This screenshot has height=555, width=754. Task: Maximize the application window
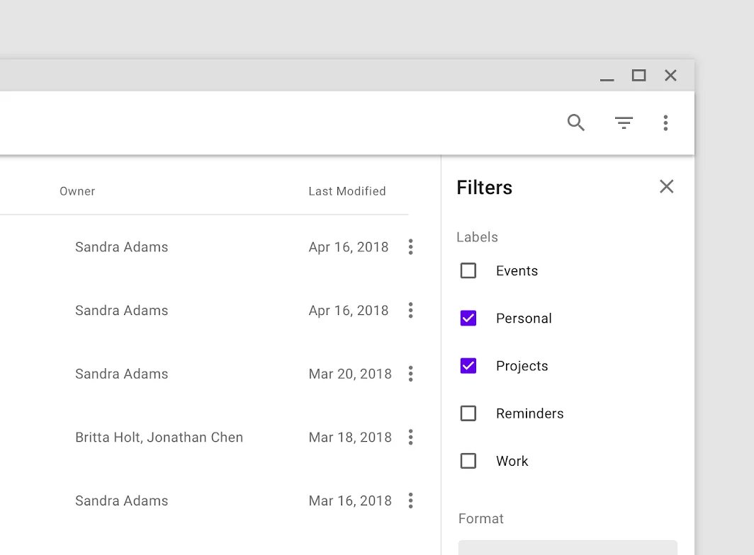tap(638, 76)
